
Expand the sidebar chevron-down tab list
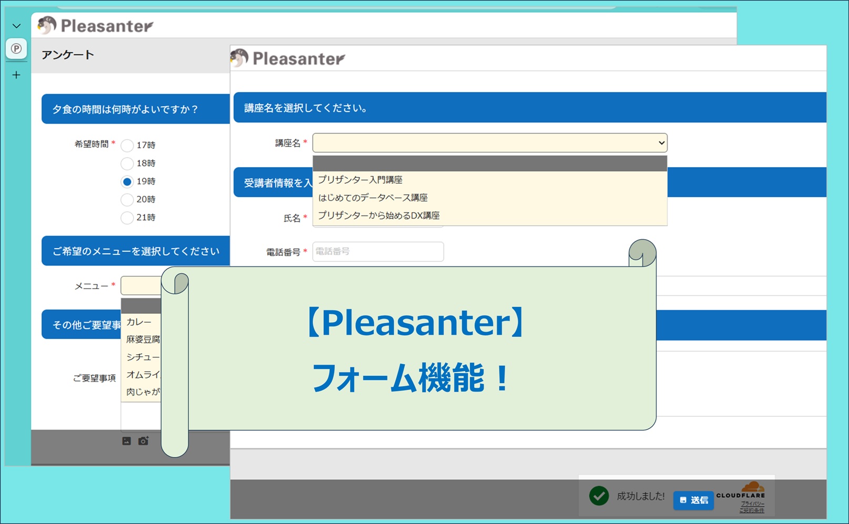(16, 26)
